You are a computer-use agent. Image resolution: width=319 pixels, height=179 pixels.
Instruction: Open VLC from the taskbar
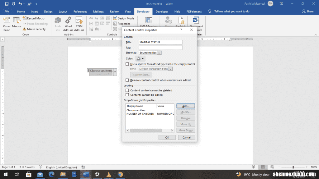[x=109, y=174]
